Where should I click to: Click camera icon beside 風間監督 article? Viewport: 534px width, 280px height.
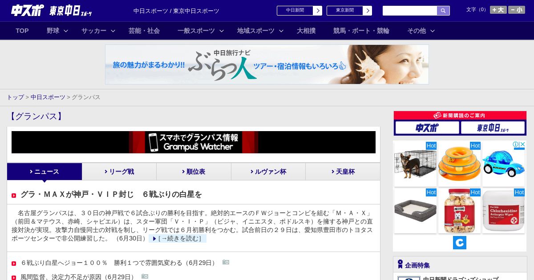pos(145,276)
